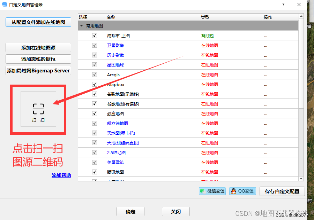Open the ... operations menu for 卫星影像
The height and width of the screenshot is (220, 314).
point(266,46)
